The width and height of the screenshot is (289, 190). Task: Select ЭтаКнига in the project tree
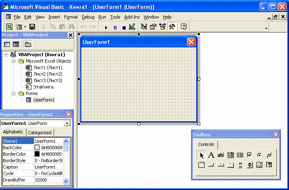[x=43, y=87]
